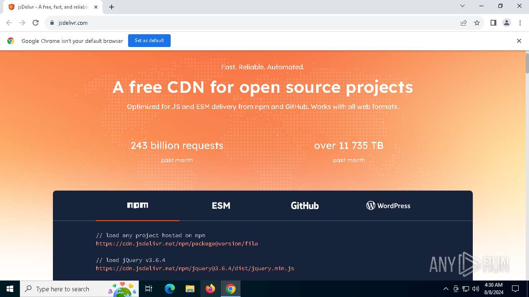Screen dimensions: 529x297
Task: Click the page vertical scrollbar thumb
Action: 527,63
